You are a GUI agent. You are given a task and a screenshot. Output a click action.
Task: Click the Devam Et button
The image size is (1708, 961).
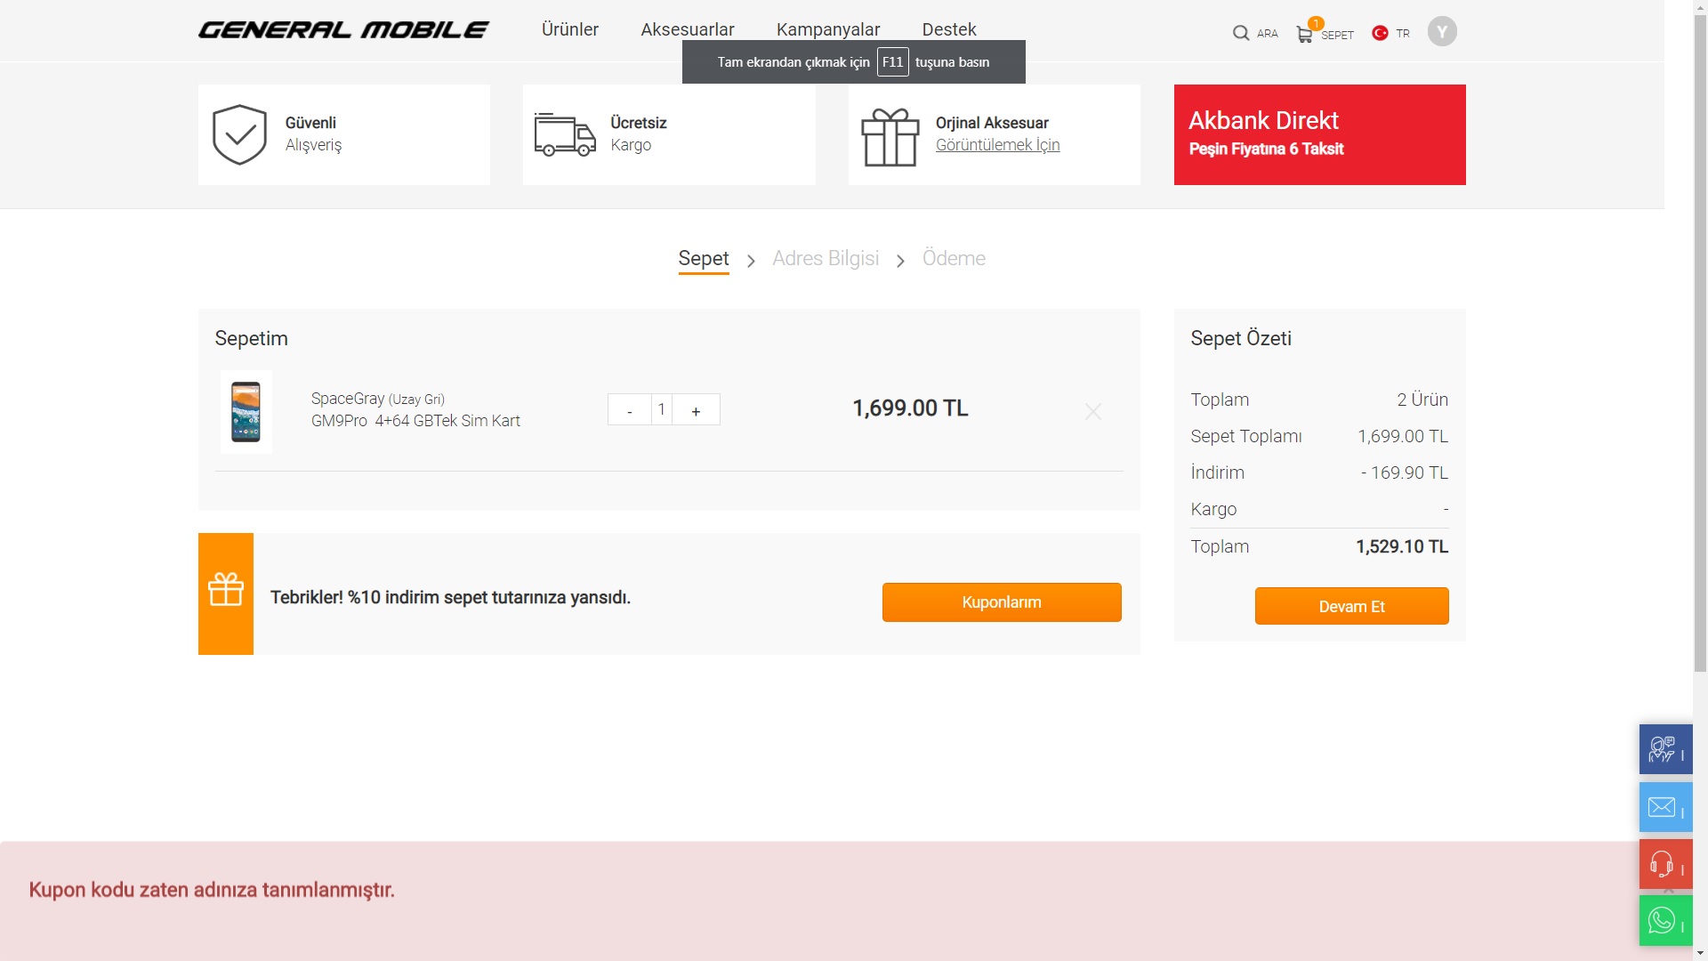(x=1351, y=606)
